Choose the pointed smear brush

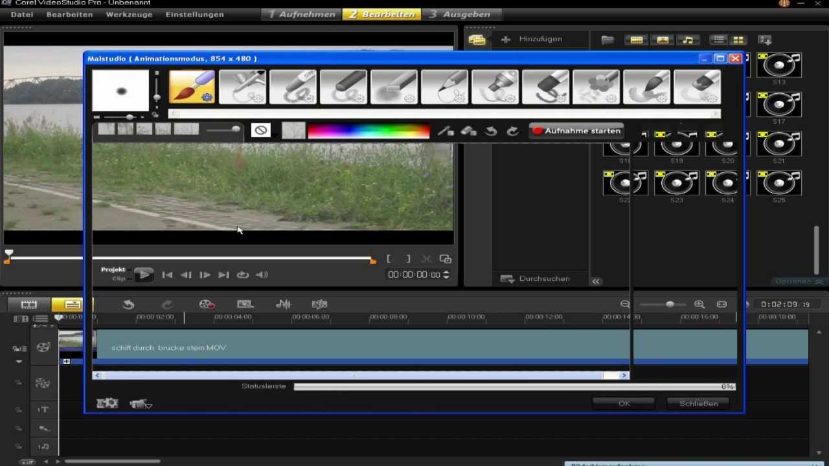tap(646, 87)
